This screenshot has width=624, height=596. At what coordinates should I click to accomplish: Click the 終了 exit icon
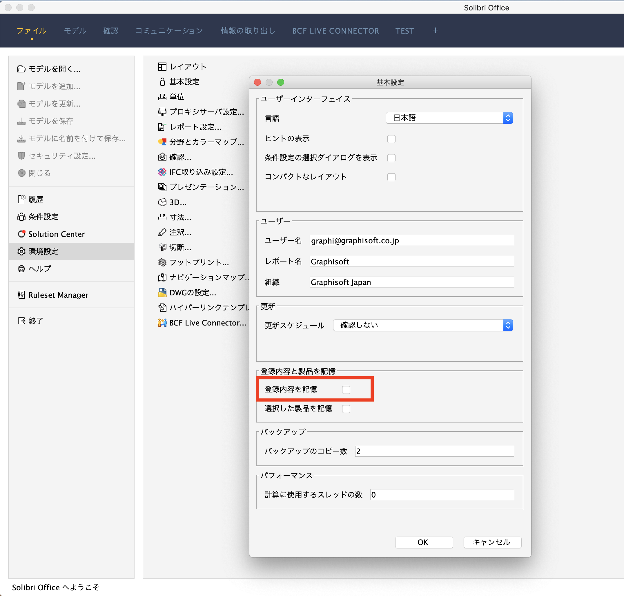(21, 321)
